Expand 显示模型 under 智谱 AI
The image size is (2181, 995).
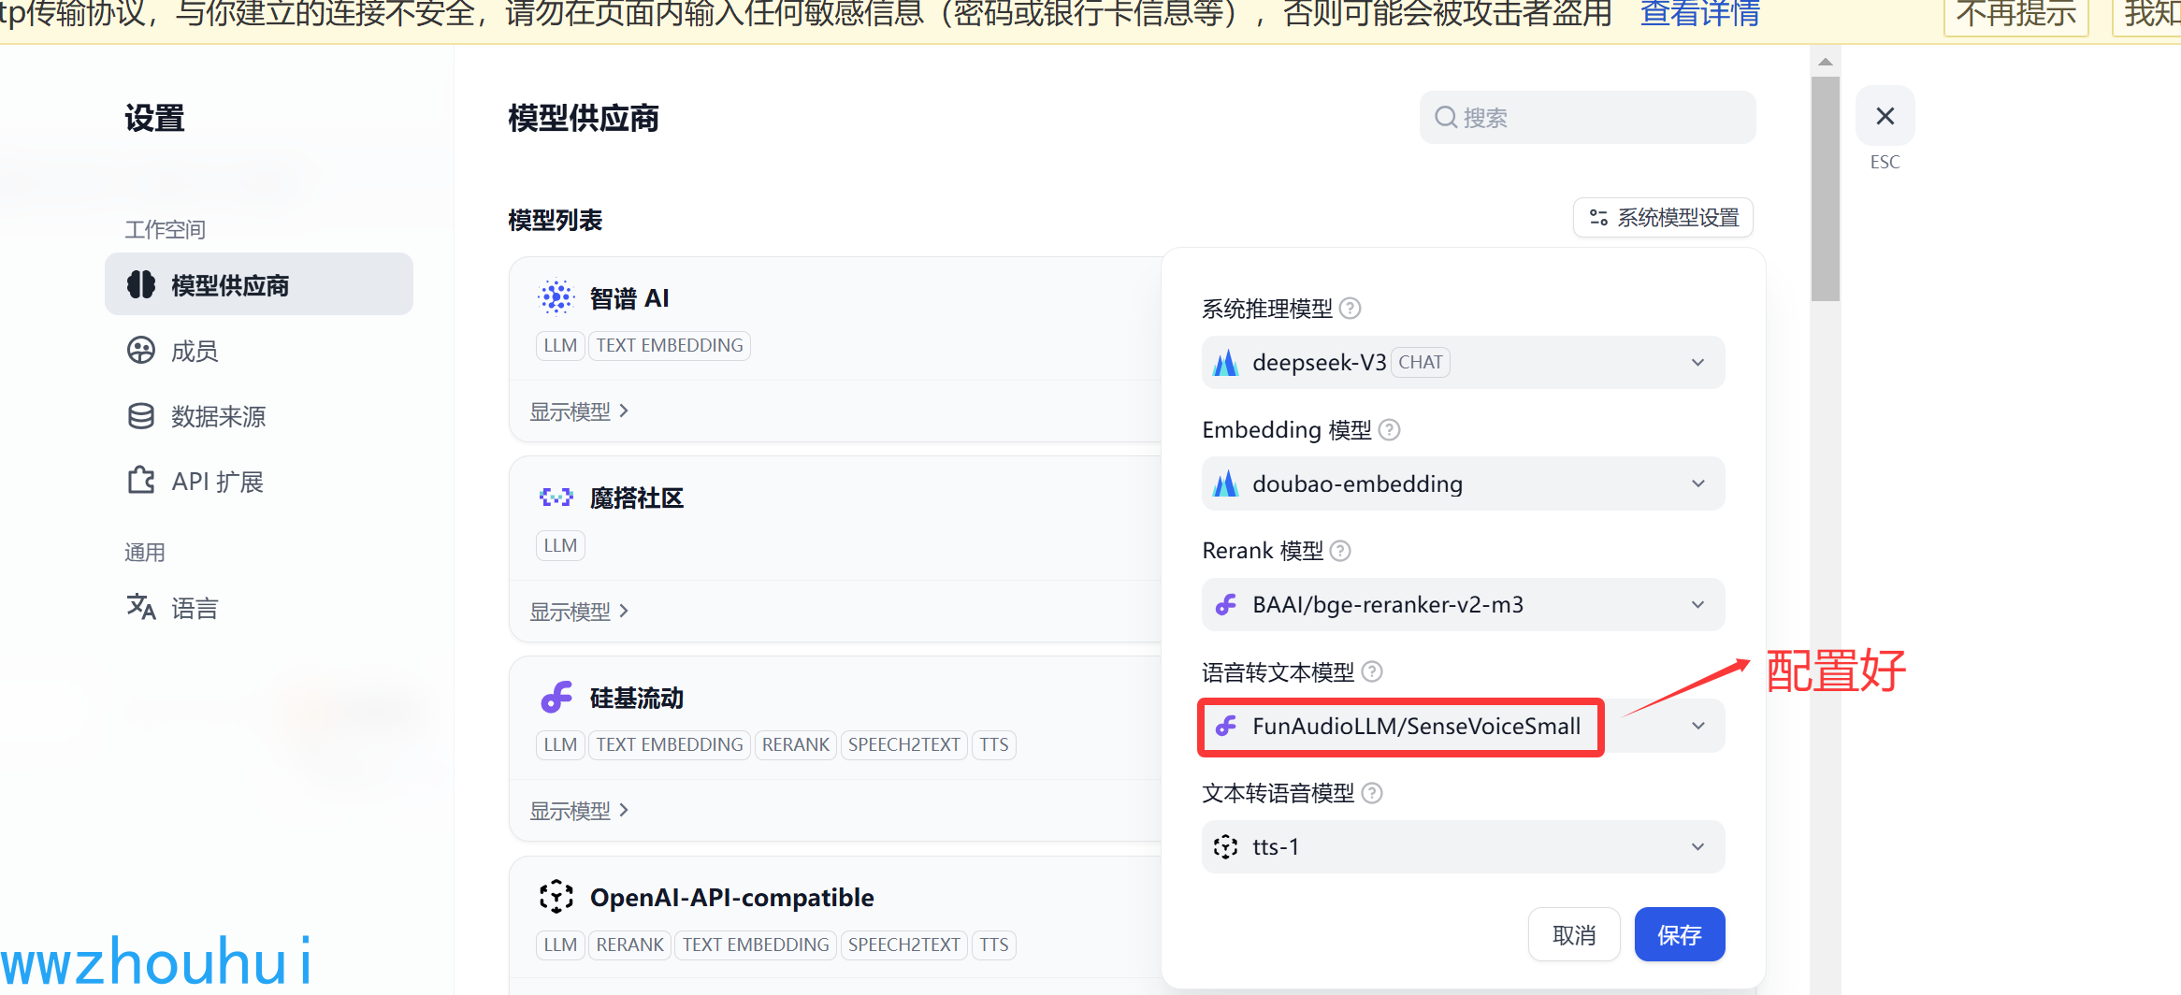click(x=579, y=411)
